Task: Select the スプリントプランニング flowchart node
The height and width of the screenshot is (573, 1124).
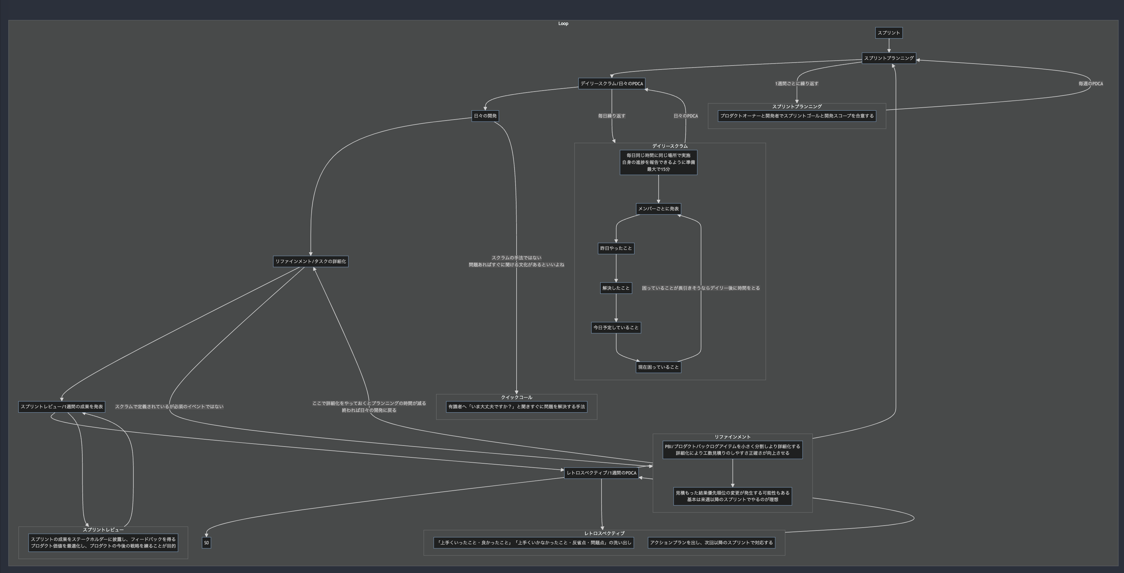Action: tap(888, 58)
